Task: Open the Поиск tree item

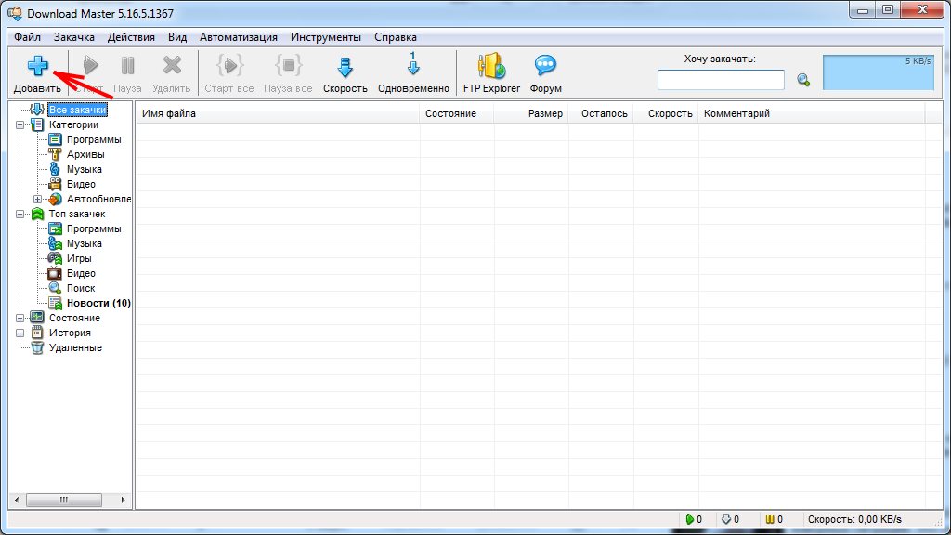Action: [x=81, y=288]
